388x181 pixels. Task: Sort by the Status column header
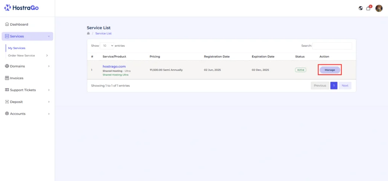tap(300, 57)
